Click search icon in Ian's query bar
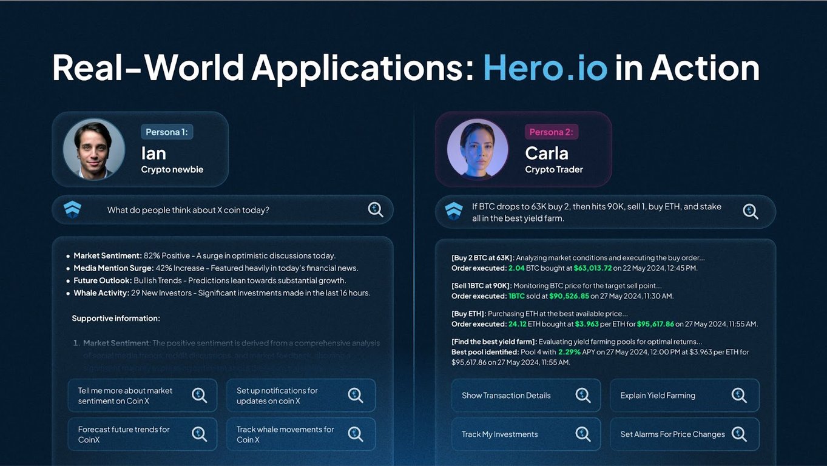This screenshot has width=827, height=466. tap(376, 209)
